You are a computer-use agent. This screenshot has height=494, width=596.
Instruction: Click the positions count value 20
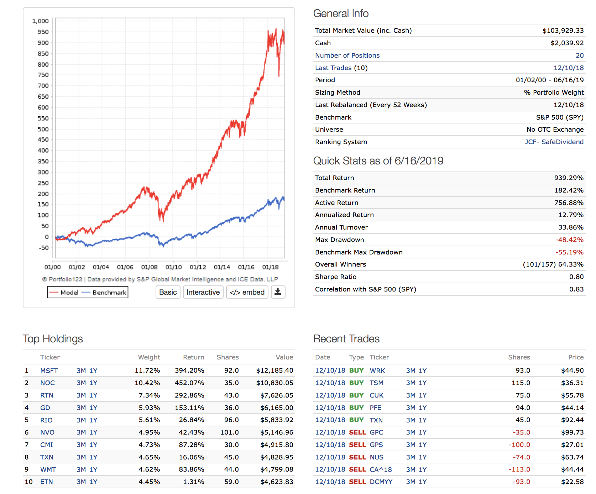(579, 56)
